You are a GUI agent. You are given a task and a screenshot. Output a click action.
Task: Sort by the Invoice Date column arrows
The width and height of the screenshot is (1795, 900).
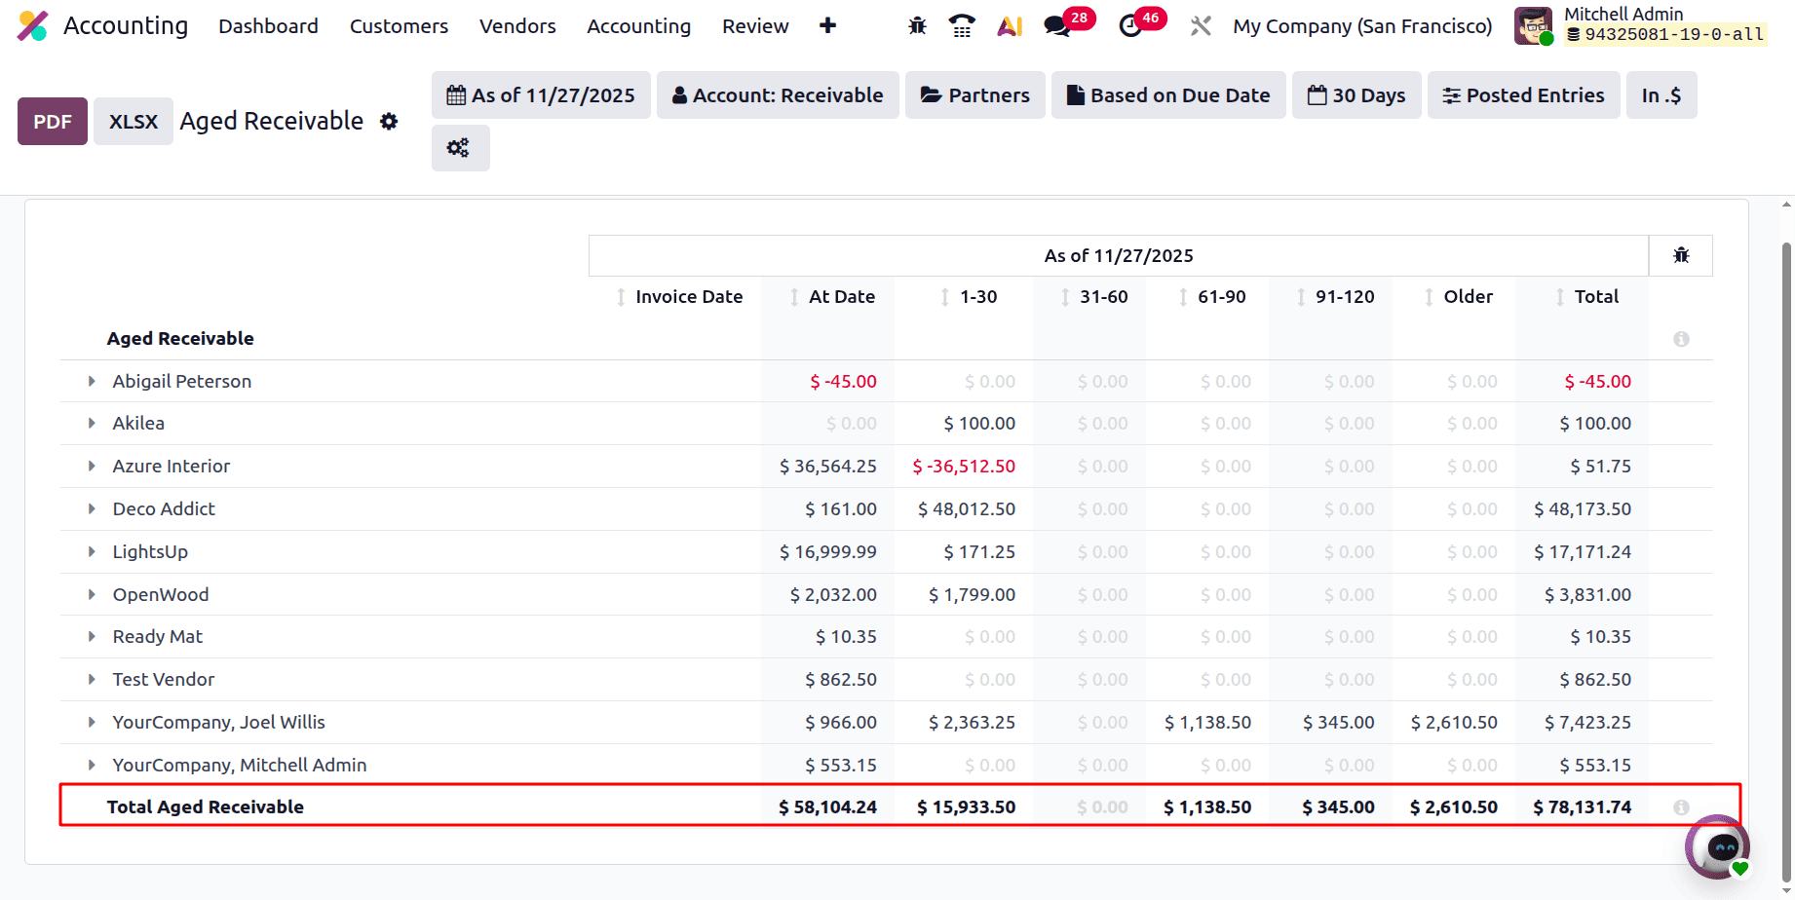click(x=621, y=297)
